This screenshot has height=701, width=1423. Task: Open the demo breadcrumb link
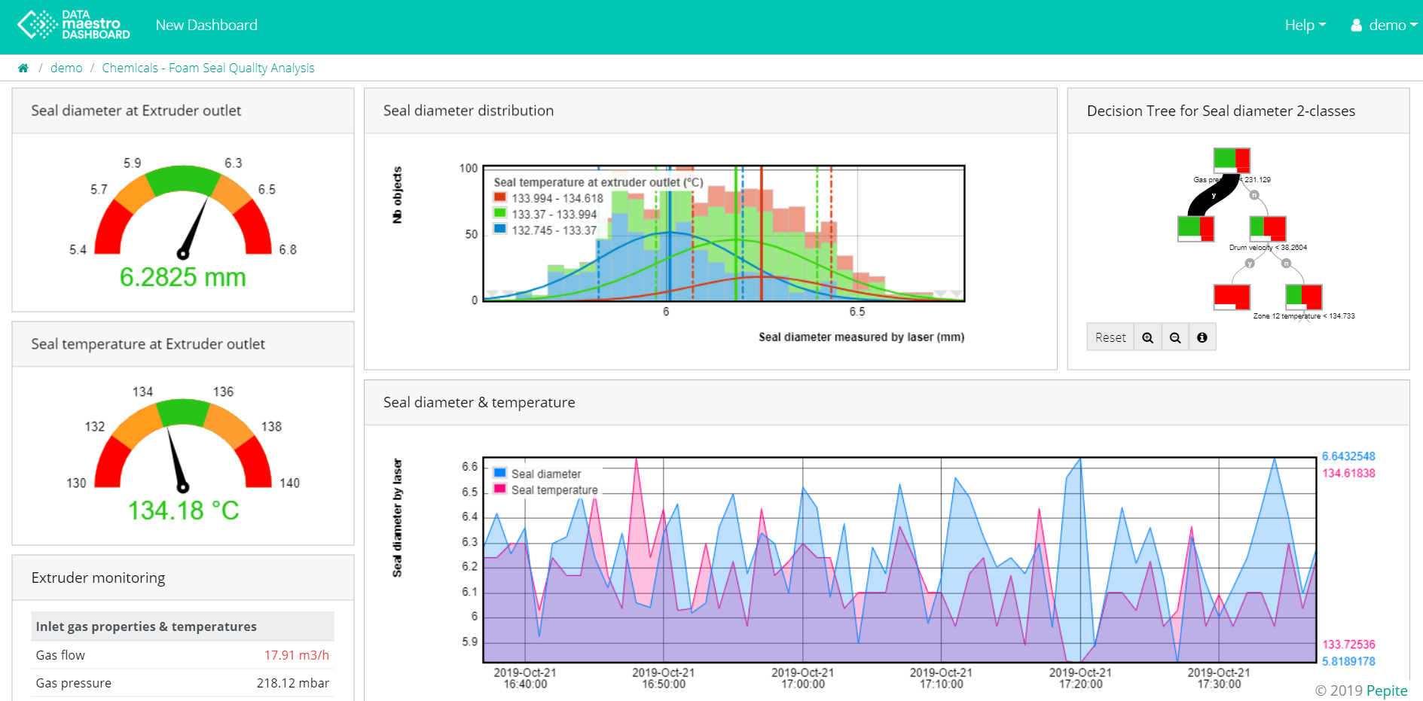point(66,68)
